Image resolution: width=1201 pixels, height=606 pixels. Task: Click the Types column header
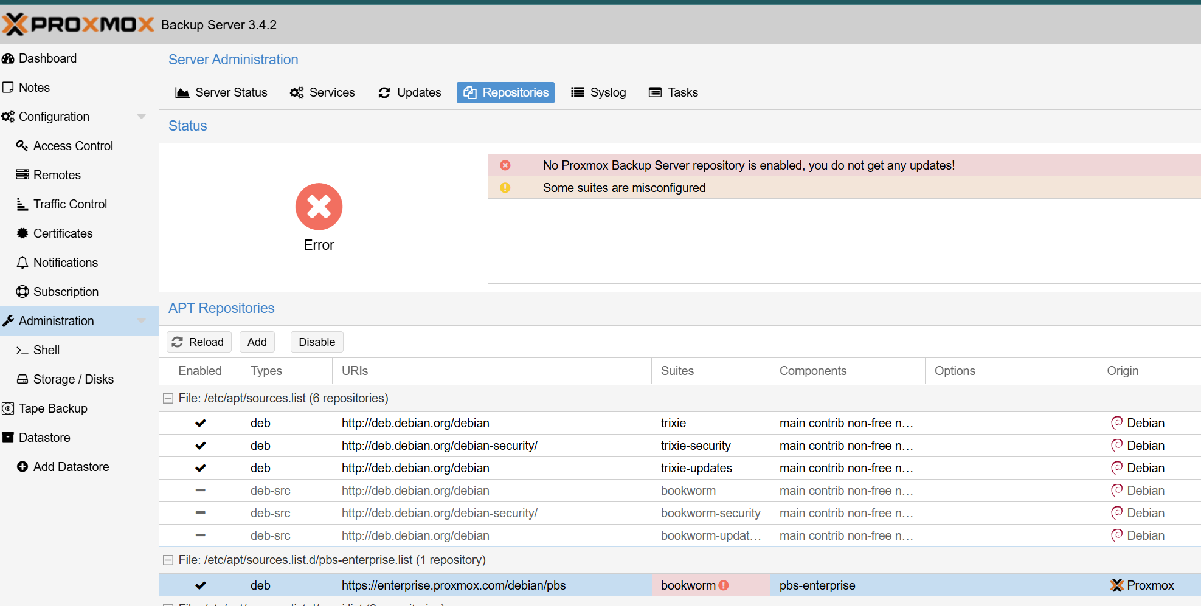(x=287, y=371)
